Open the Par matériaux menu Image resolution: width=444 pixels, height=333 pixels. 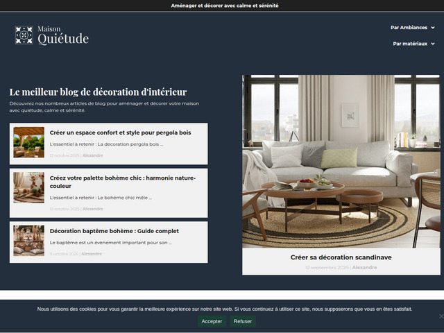410,44
